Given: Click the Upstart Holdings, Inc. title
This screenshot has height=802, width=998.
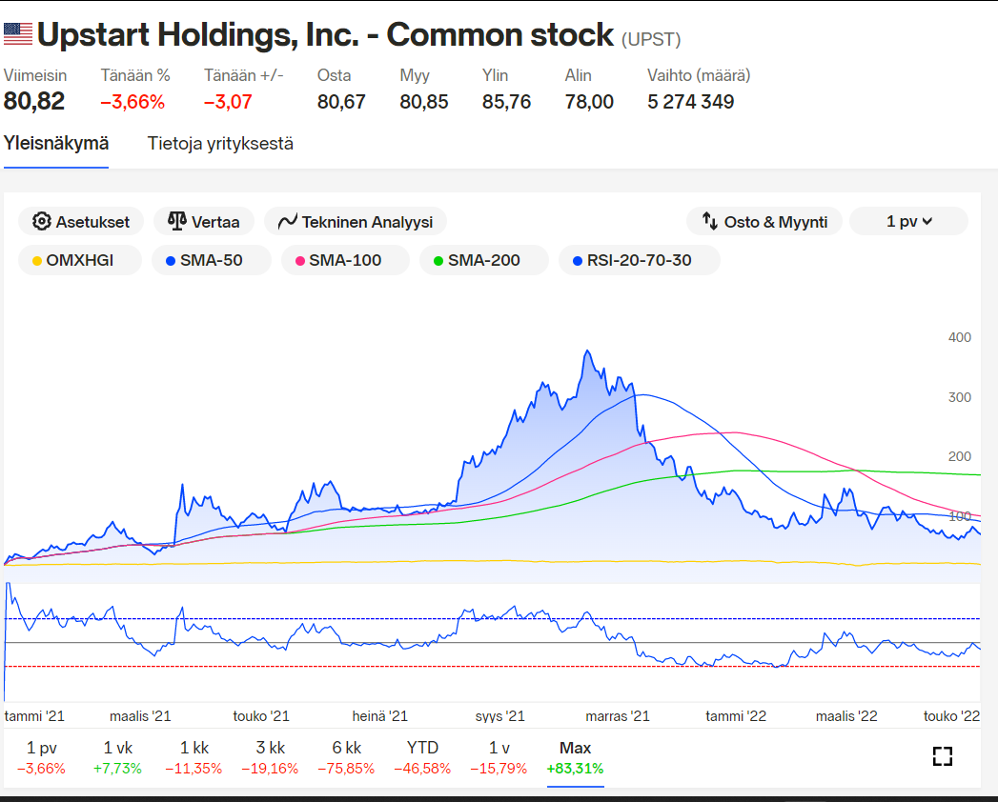Looking at the screenshot, I should pyautogui.click(x=325, y=34).
